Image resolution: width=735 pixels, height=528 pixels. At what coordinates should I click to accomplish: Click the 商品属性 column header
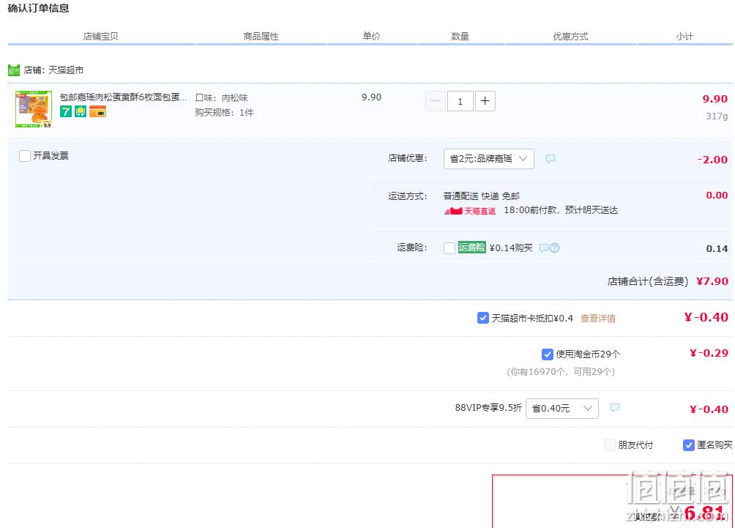(261, 37)
